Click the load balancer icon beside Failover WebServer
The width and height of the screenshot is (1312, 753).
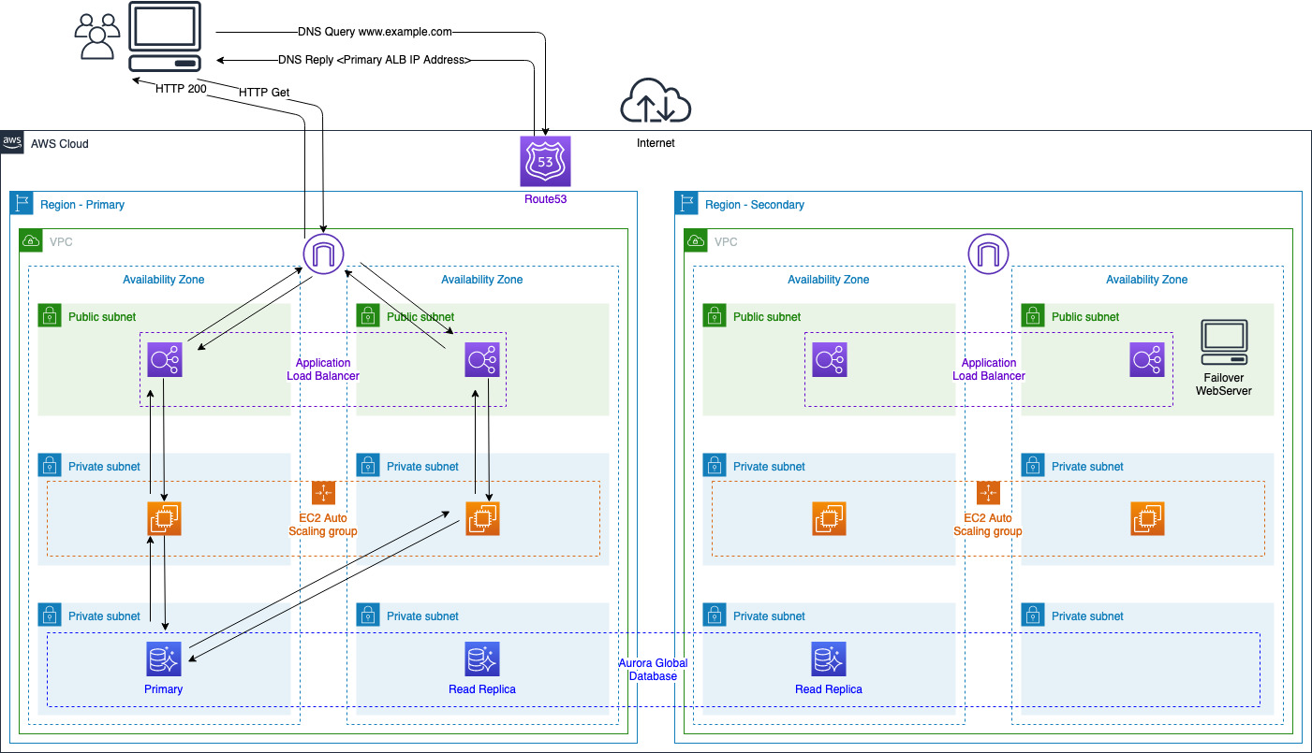[x=1147, y=359]
